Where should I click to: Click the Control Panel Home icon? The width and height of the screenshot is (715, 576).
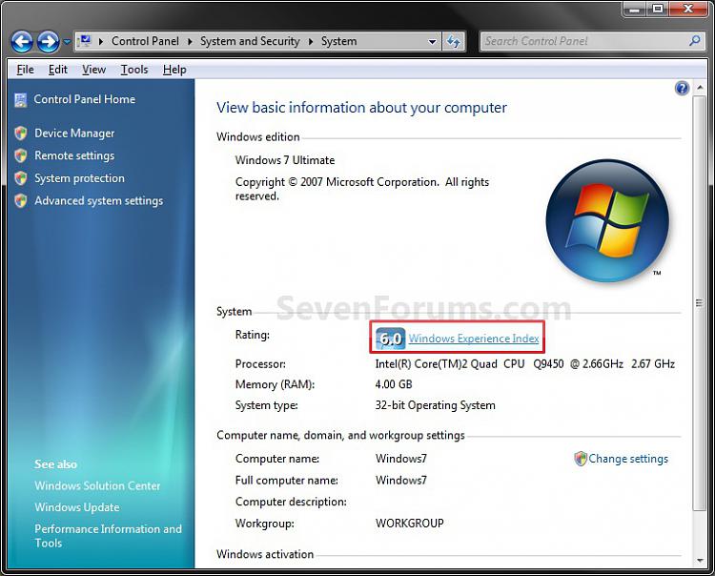[x=21, y=99]
